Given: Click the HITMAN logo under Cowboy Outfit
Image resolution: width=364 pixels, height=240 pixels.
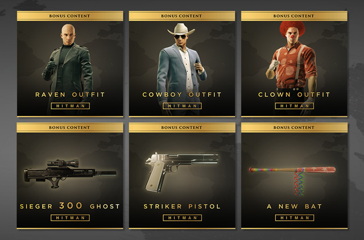Looking at the screenshot, I should point(182,106).
